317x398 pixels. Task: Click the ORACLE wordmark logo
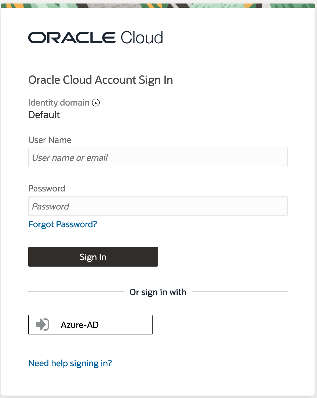pos(72,38)
